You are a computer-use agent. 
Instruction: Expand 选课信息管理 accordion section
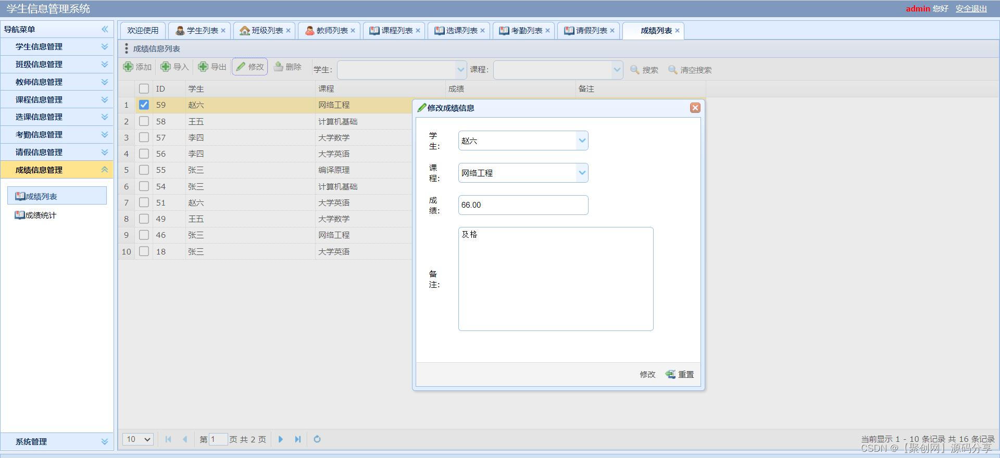click(57, 117)
